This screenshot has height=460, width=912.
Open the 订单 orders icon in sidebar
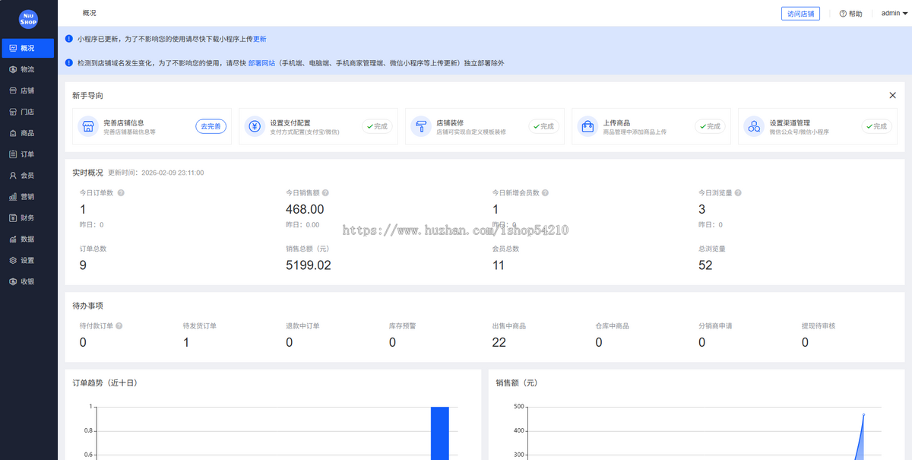(x=13, y=154)
